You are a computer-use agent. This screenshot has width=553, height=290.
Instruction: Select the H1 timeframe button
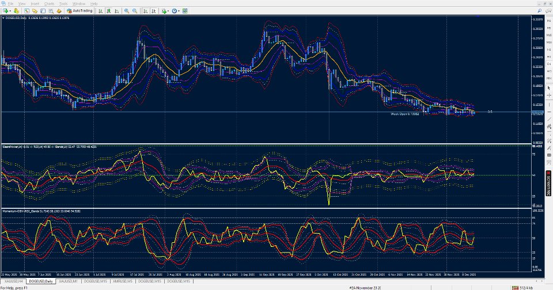click(549, 49)
